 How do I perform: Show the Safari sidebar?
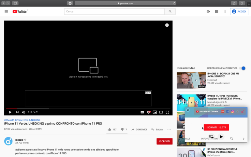click(15, 3)
